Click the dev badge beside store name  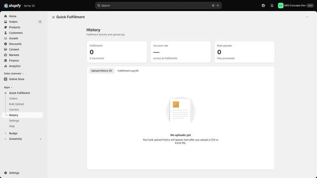[x=310, y=6]
